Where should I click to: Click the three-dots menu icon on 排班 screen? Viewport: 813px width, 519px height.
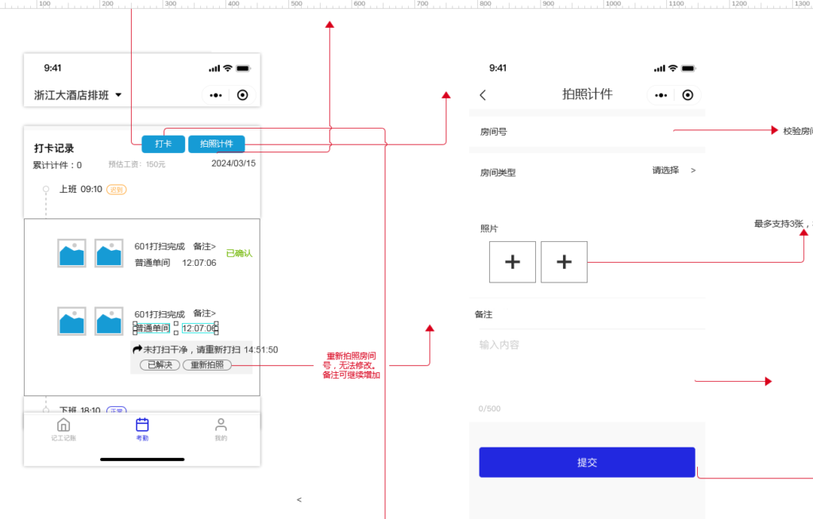216,95
